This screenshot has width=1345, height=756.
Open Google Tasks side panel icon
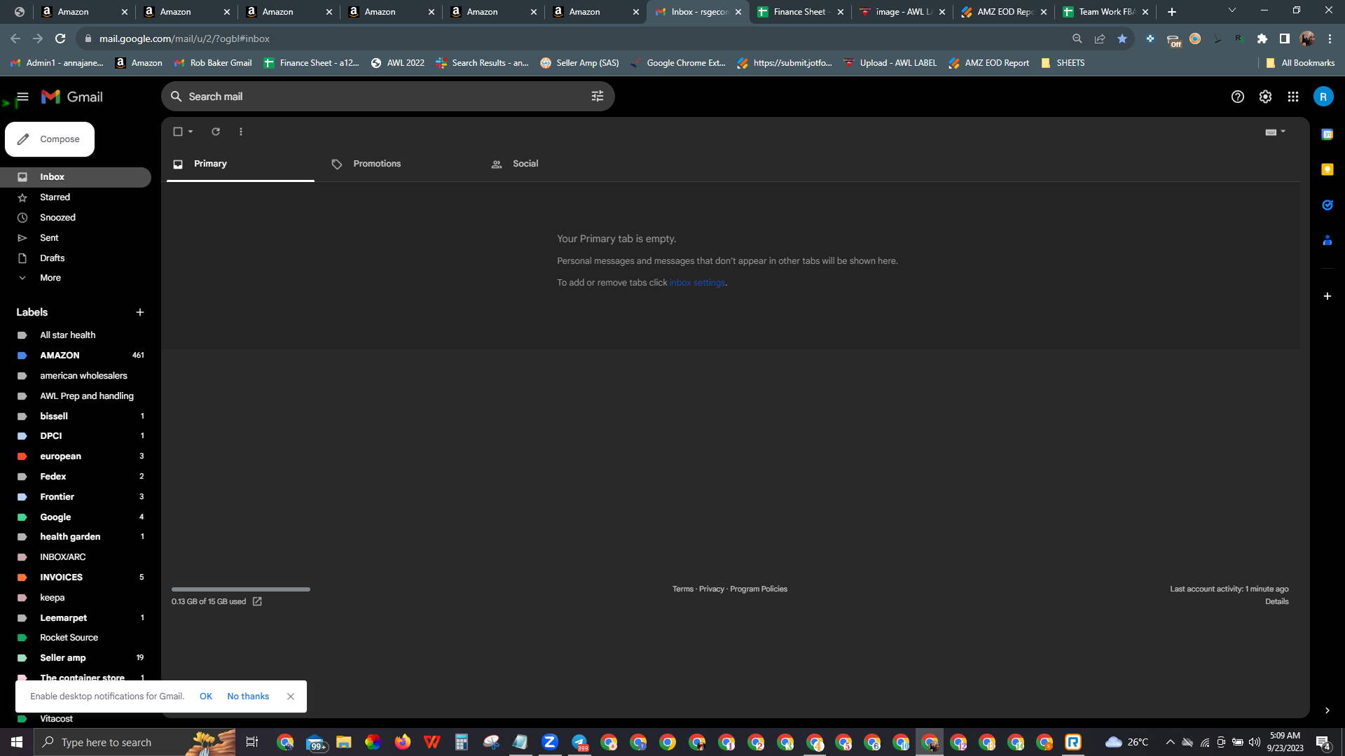[1327, 205]
